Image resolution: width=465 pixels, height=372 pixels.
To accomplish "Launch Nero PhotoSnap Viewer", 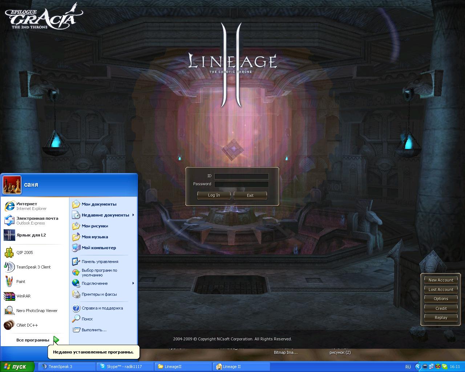I will pos(35,311).
